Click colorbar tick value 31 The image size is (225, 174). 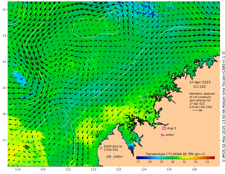pyautogui.click(x=184, y=162)
